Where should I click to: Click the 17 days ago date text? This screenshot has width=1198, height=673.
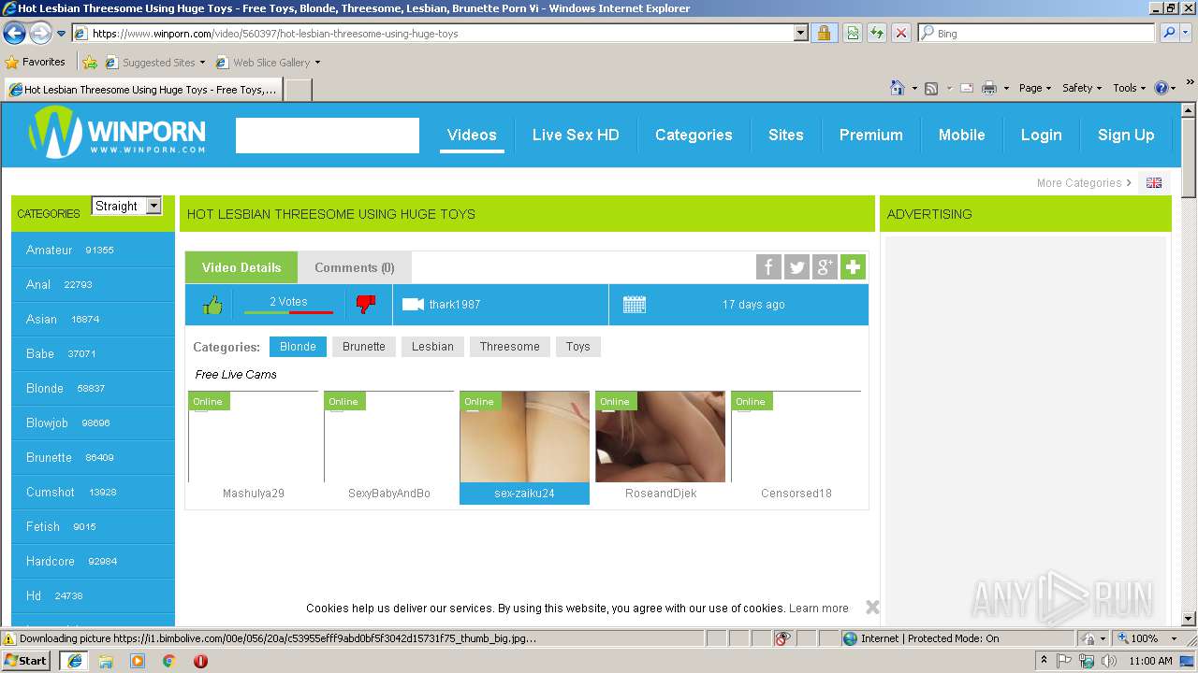click(753, 305)
